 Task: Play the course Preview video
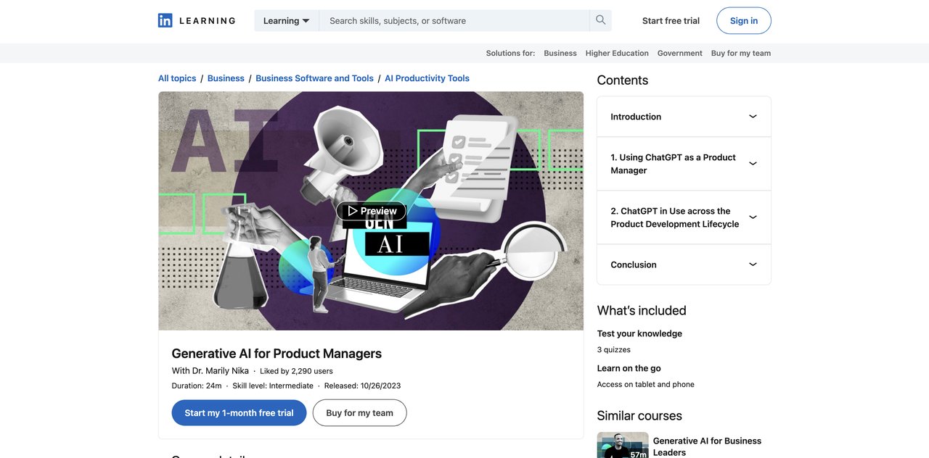point(371,211)
